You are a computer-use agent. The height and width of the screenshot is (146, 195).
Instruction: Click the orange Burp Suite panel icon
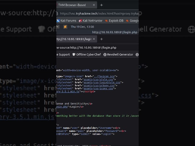65,27
